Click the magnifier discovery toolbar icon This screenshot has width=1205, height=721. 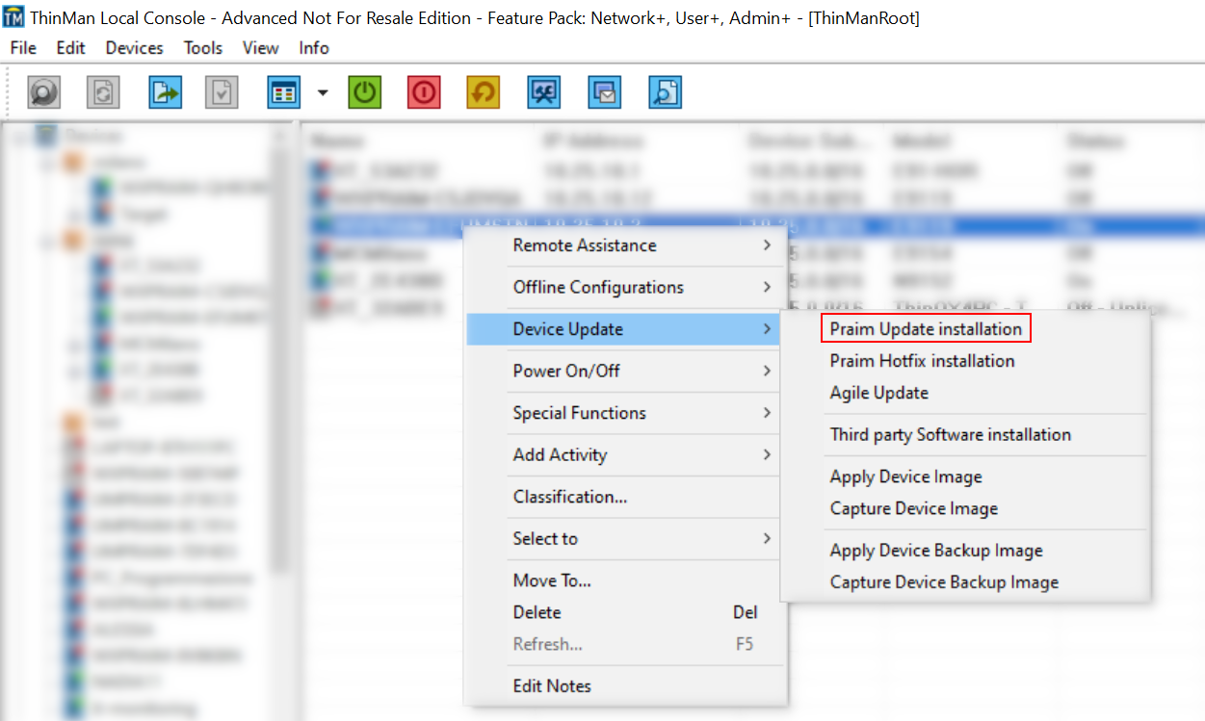click(44, 91)
